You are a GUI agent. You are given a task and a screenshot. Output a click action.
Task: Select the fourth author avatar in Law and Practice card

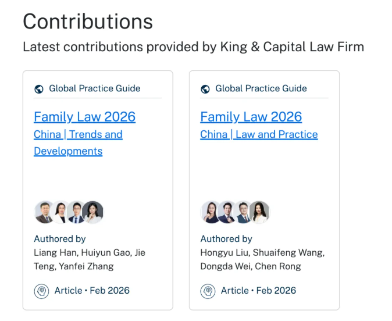coord(259,212)
